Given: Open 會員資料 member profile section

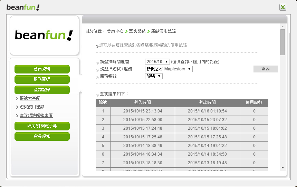Looking at the screenshot, I should (x=42, y=69).
